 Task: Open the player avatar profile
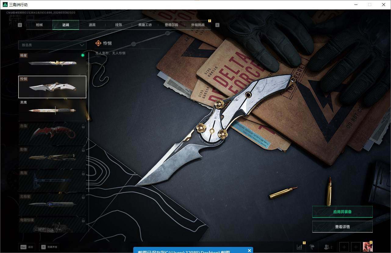tap(368, 247)
